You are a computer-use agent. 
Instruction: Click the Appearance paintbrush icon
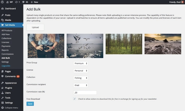click(x=2, y=83)
